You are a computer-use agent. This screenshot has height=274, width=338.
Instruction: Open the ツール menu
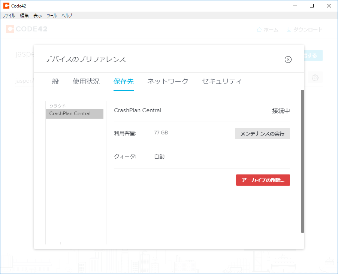tap(52, 15)
